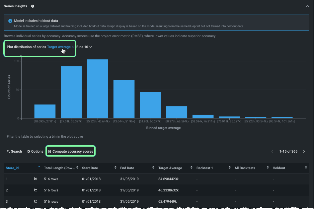The height and width of the screenshot is (209, 314).
Task: Open chart icon for store 3
Action: point(36,201)
